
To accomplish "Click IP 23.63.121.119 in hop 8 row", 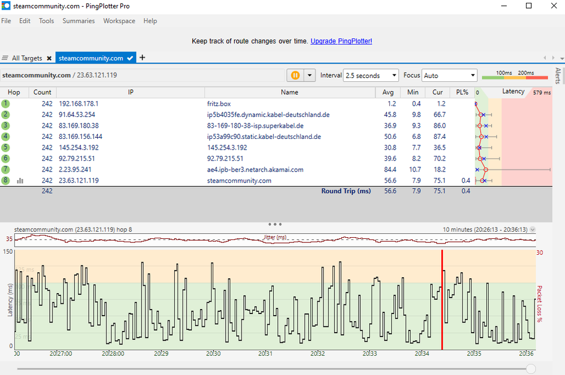I will pyautogui.click(x=79, y=180).
